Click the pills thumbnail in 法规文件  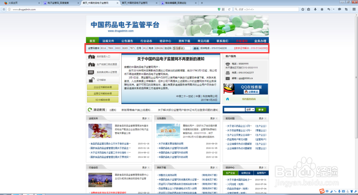(x=100, y=131)
